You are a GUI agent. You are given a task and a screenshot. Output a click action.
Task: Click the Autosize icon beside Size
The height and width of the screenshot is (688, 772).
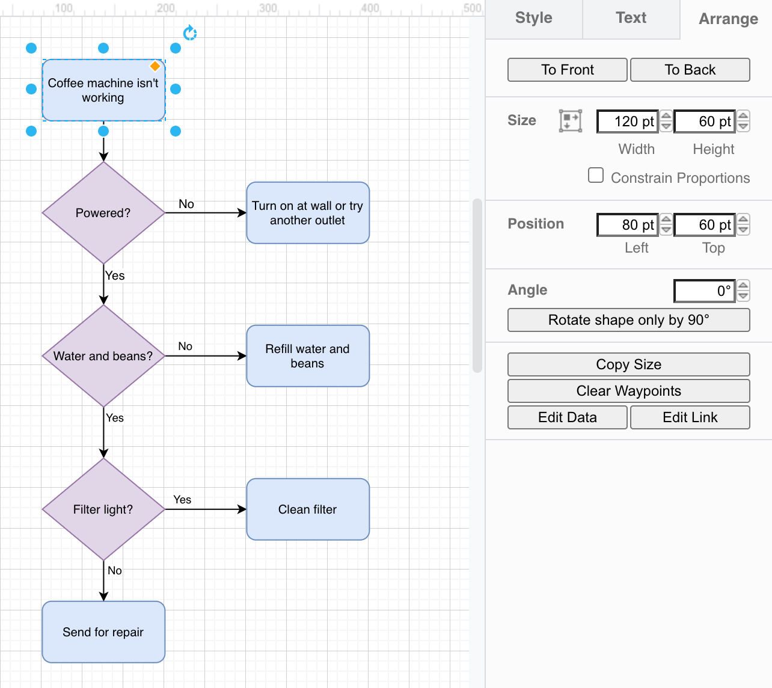(x=570, y=121)
